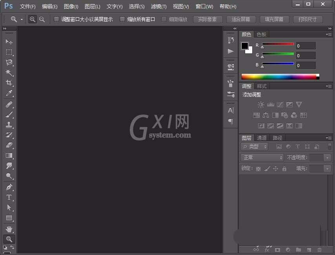The height and width of the screenshot is (255, 335).
Task: Click the color spectrum ramp
Action: pos(280,76)
